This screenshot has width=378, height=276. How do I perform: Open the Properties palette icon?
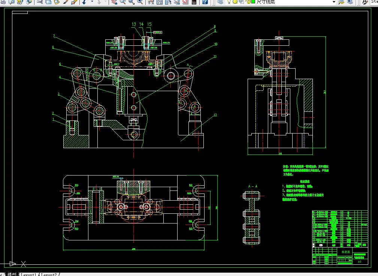click(151, 2)
